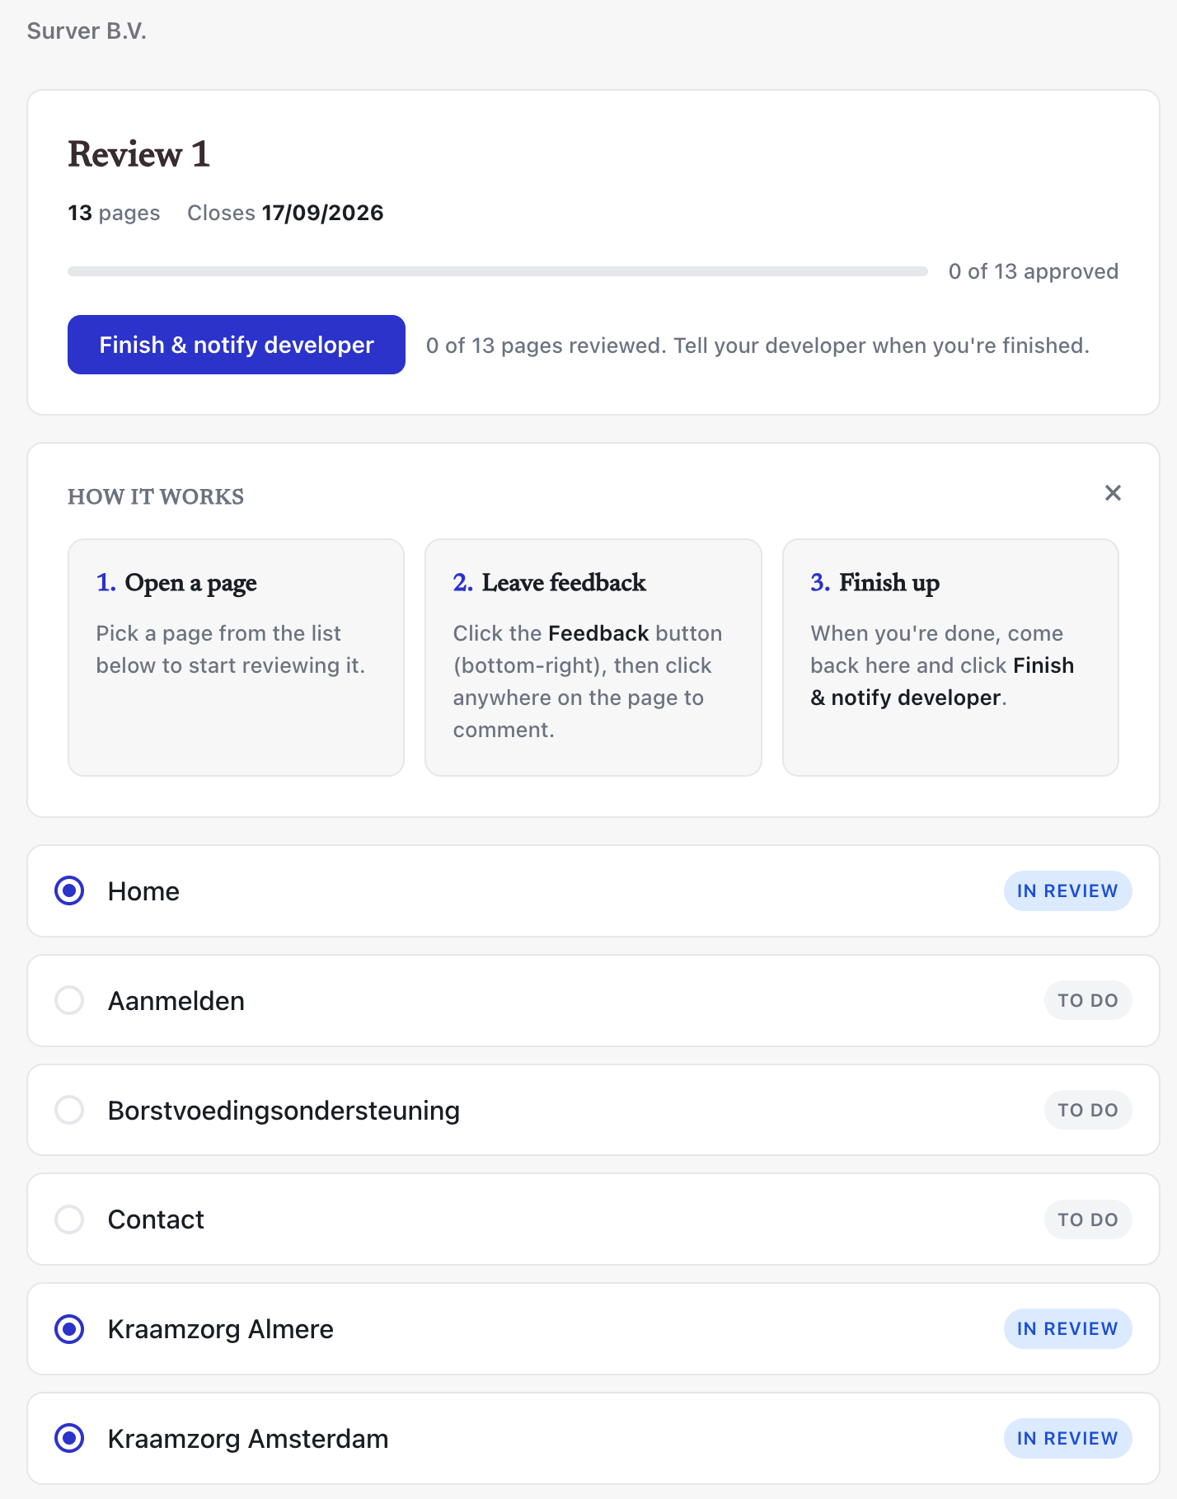1177x1499 pixels.
Task: Open the Borstvoedingsondersteuning page
Action: [284, 1111]
